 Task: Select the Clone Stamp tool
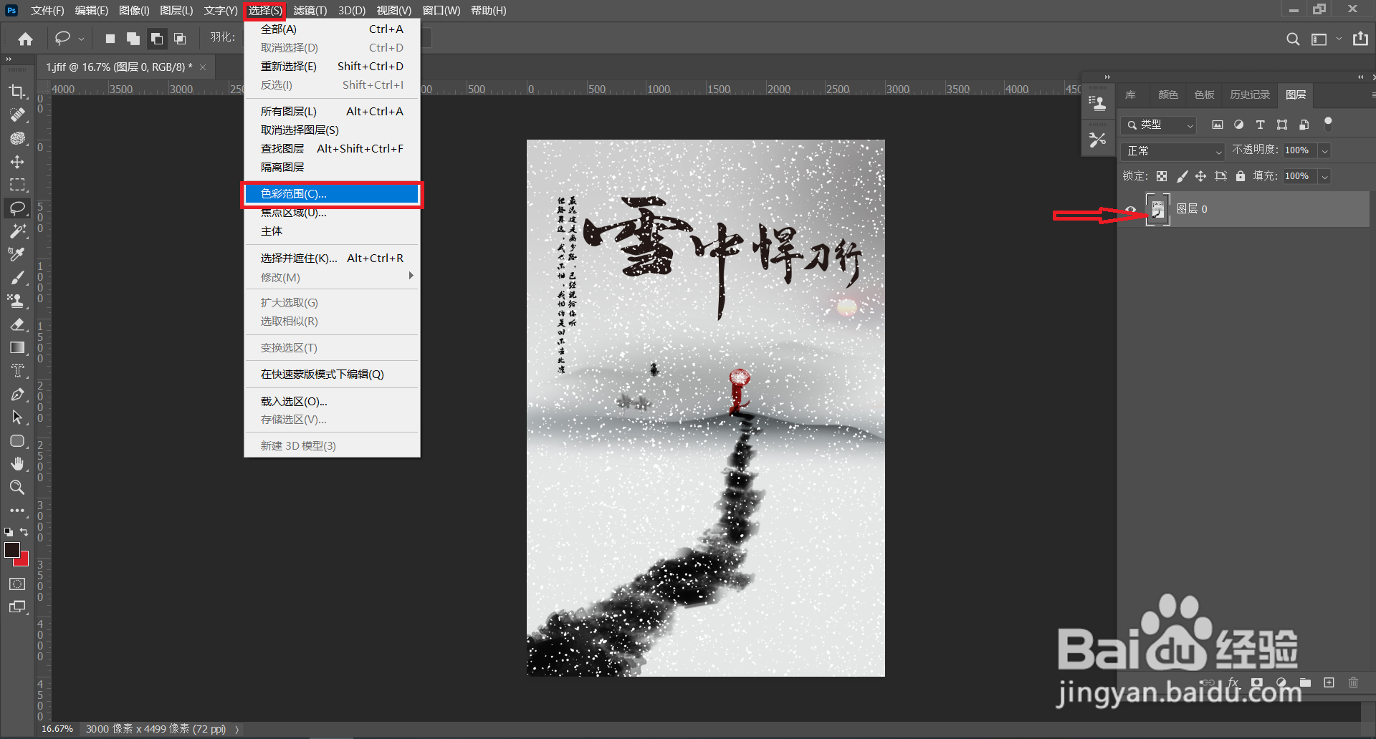point(17,301)
